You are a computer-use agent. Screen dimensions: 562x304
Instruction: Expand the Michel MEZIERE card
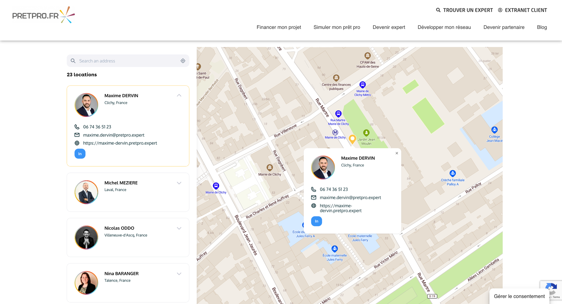[x=179, y=183]
